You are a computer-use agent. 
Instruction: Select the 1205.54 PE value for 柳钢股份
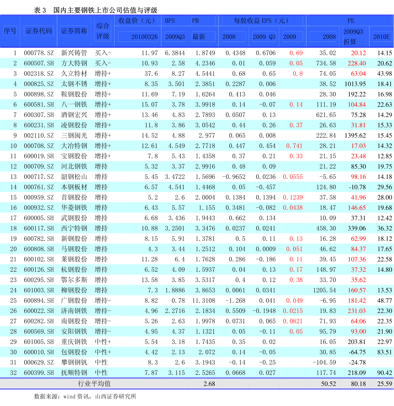[x=324, y=290]
